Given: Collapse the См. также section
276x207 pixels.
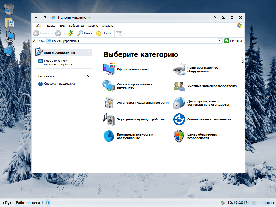Looking at the screenshot, I should (88, 76).
